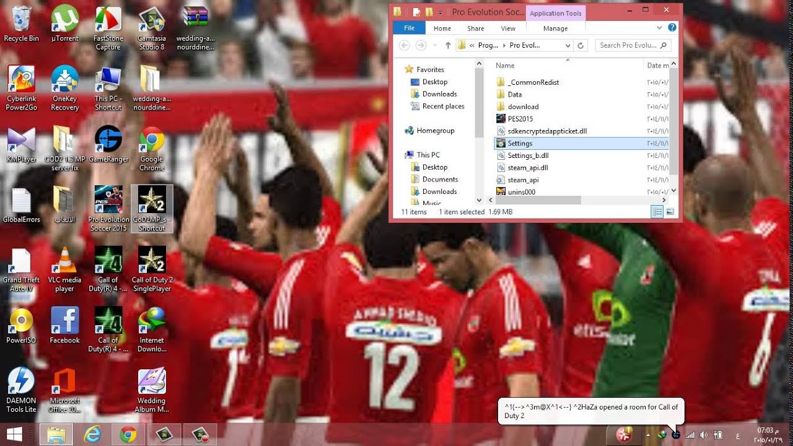Go up one folder level

point(448,45)
